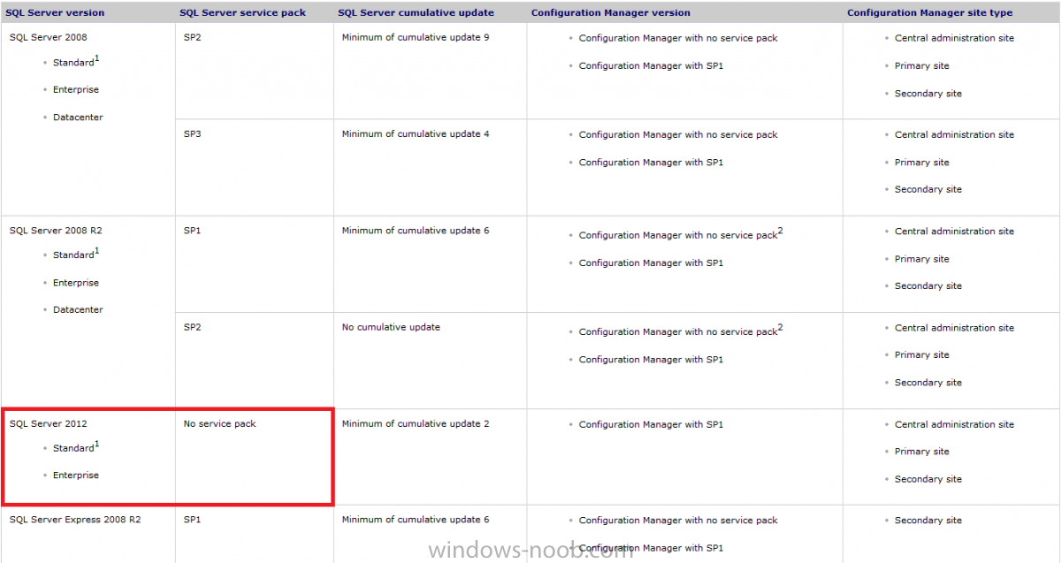Select no service pack entry in update 4 row
Image resolution: width=1061 pixels, height=563 pixels.
(x=678, y=135)
